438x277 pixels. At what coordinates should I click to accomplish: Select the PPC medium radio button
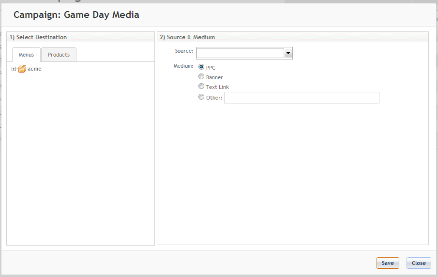pyautogui.click(x=201, y=67)
